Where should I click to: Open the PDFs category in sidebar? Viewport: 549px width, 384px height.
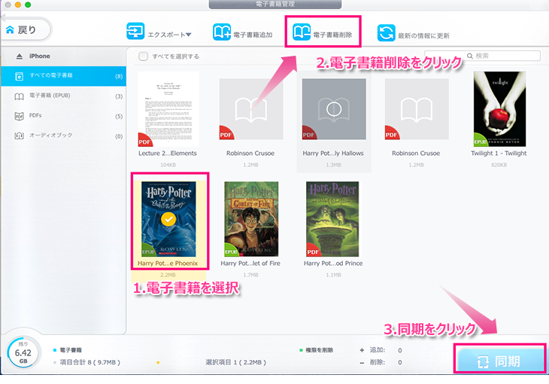pos(63,116)
